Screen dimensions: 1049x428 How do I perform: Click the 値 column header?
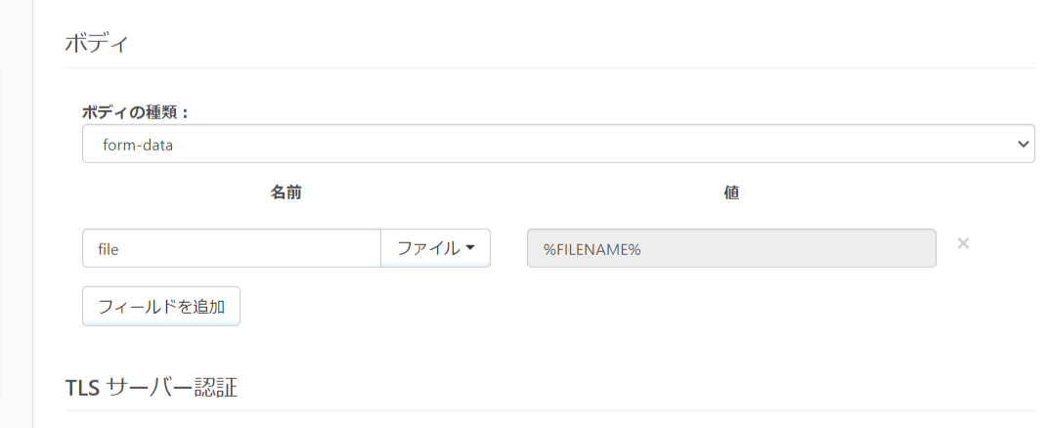(730, 193)
